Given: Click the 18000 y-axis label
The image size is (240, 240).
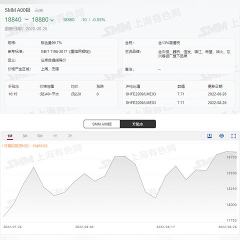Looking at the screenshot, I should coord(231,204).
